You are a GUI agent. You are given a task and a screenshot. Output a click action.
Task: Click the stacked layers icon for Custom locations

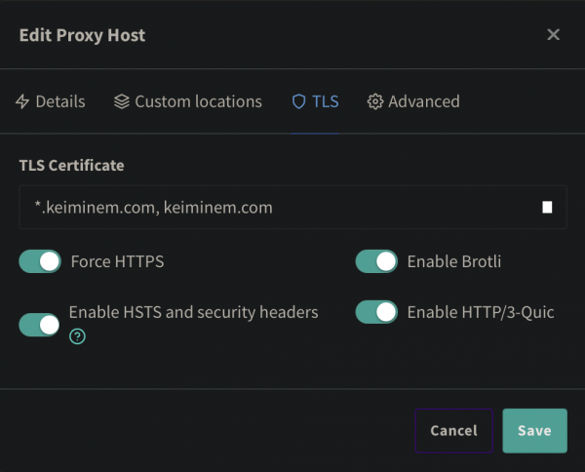click(122, 101)
